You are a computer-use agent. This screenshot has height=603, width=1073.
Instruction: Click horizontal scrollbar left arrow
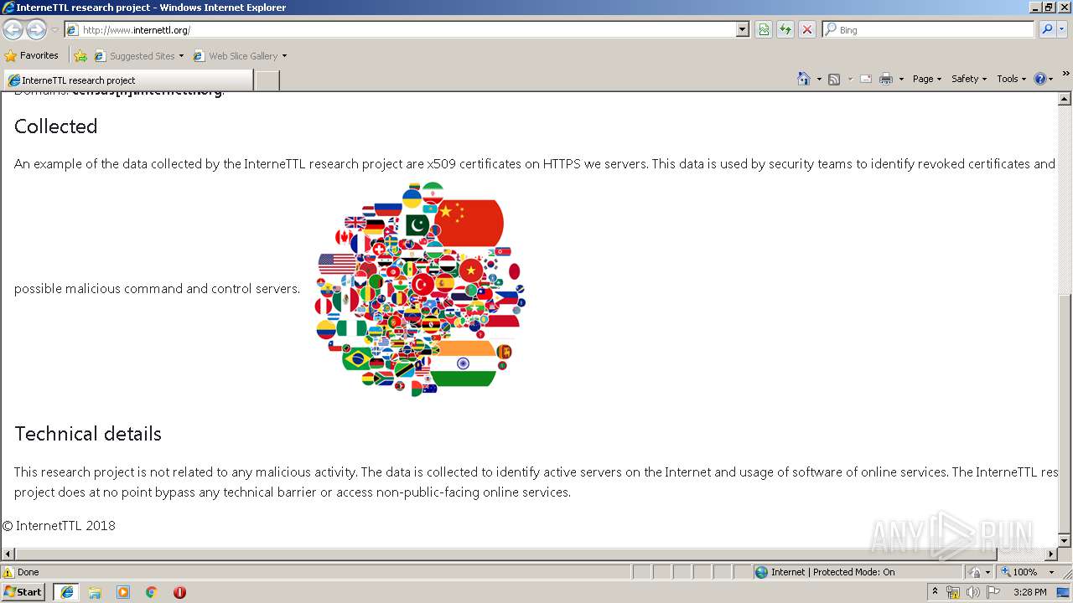coord(8,554)
